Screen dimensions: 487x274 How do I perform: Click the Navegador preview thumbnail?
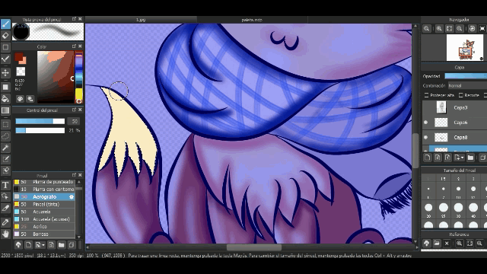tap(465, 47)
